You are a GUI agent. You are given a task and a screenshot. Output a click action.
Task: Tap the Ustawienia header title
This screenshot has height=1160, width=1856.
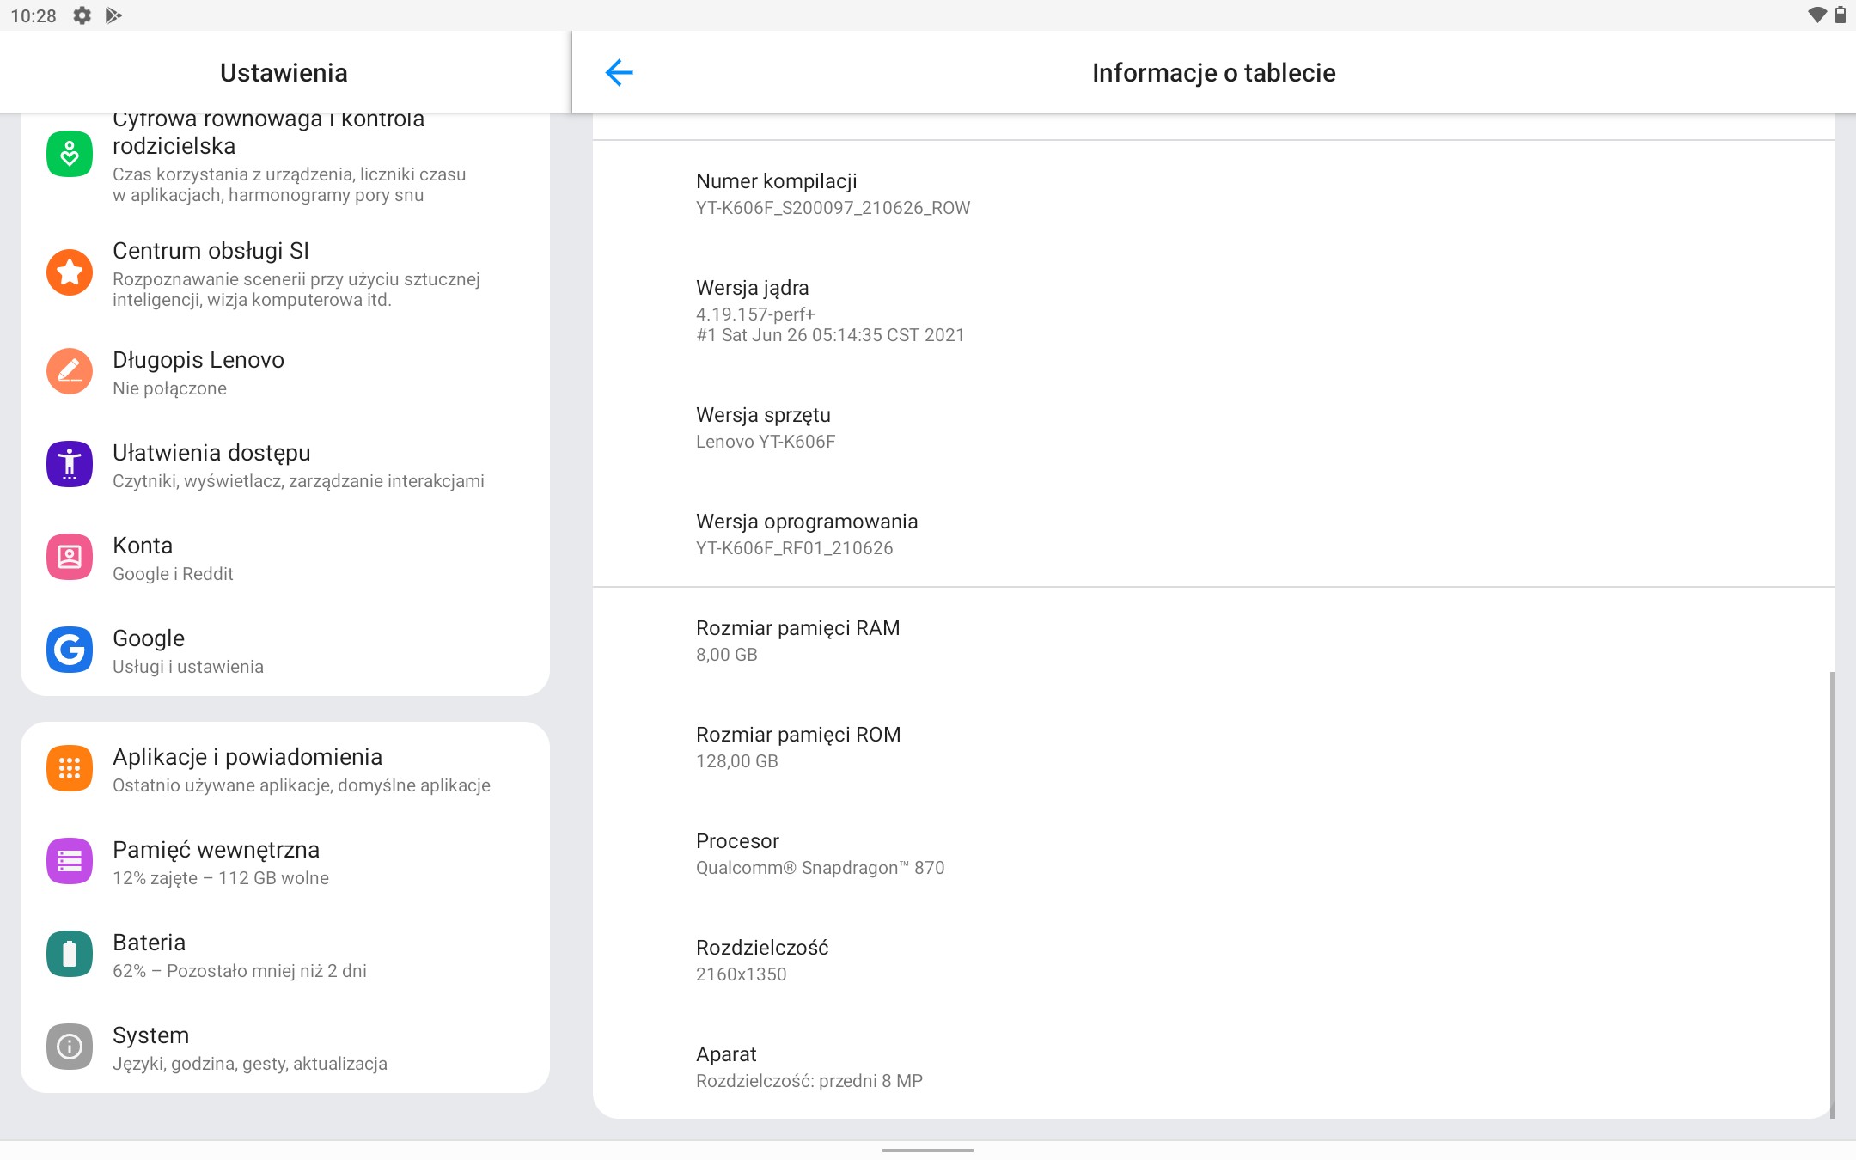pos(284,73)
